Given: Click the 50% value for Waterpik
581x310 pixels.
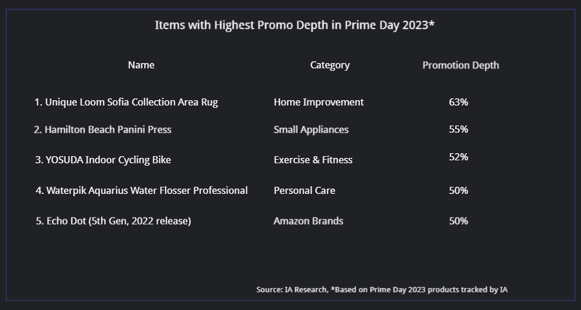Looking at the screenshot, I should (458, 190).
